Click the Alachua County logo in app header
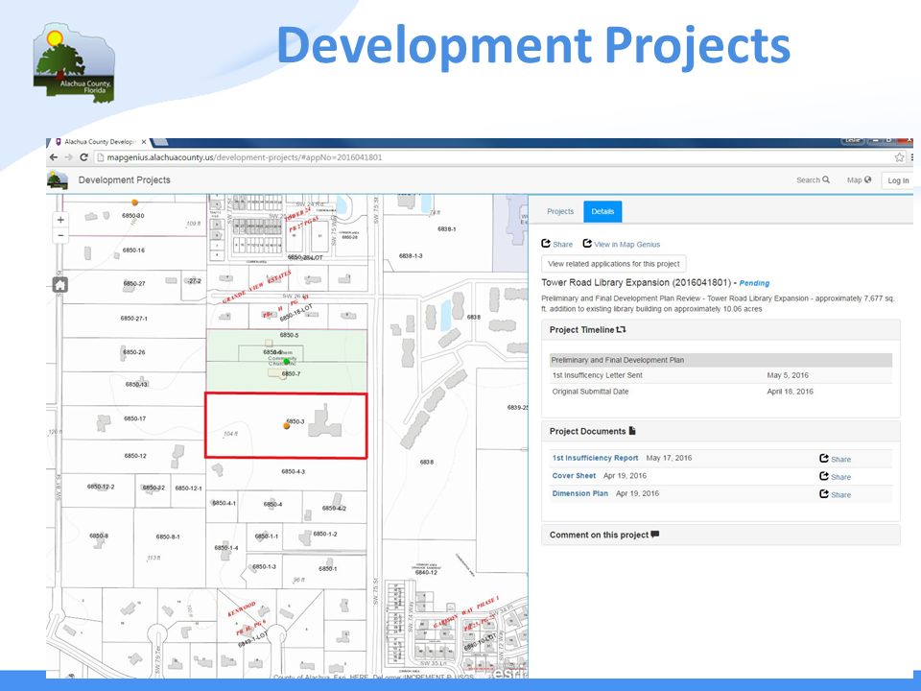Image resolution: width=921 pixels, height=691 pixels. pos(57,179)
